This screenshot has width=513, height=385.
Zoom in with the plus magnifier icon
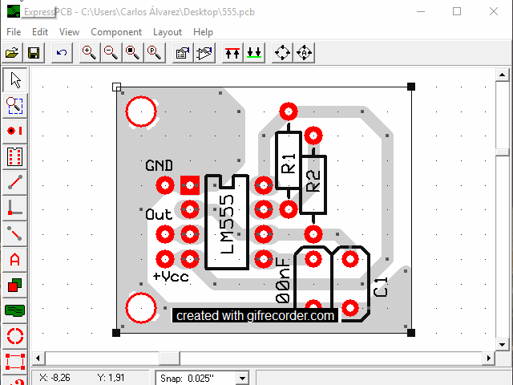[x=89, y=52]
